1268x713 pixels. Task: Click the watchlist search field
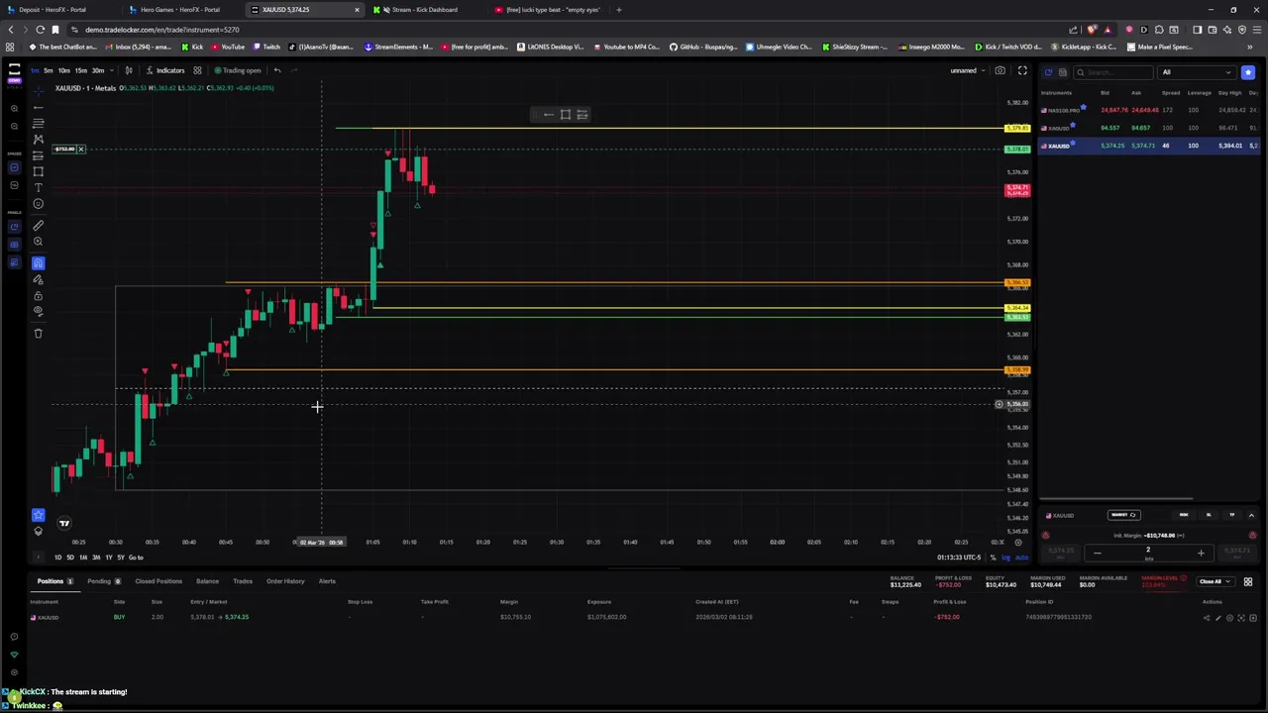click(1114, 72)
